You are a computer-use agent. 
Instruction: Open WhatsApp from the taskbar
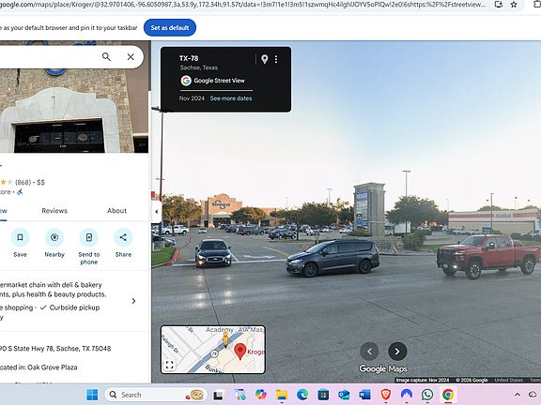(427, 395)
